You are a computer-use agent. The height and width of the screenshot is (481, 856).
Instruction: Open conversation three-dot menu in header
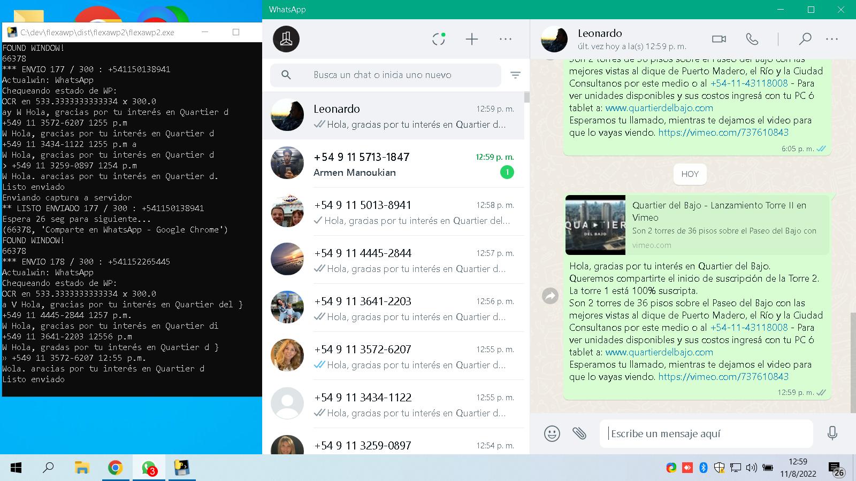tap(832, 39)
